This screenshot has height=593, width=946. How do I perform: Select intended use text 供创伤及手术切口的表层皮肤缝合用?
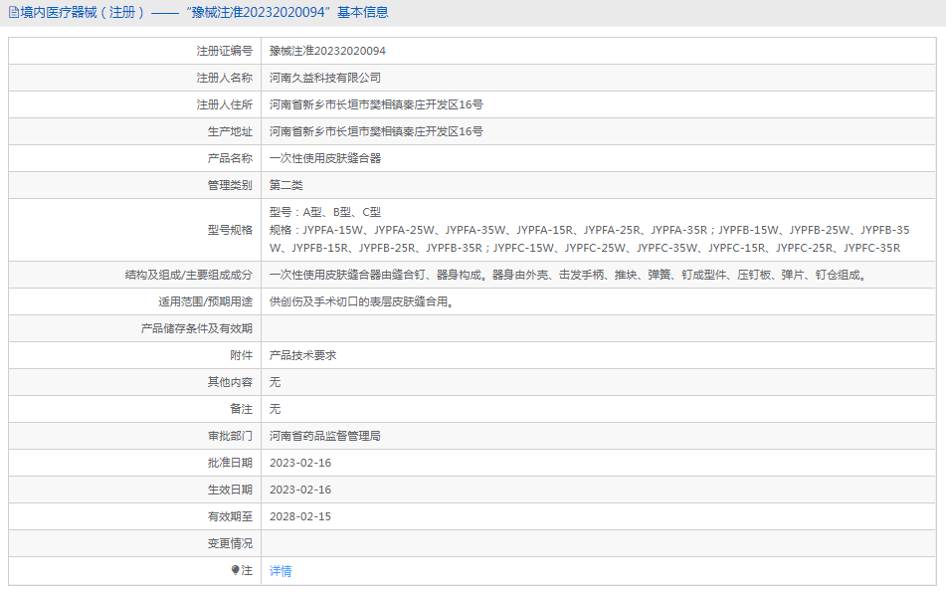pyautogui.click(x=361, y=301)
